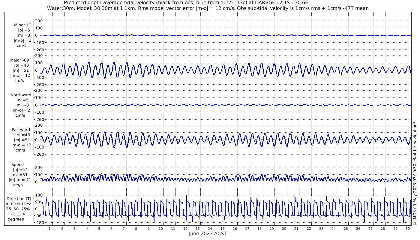Select day 10 on the date axis

(x=161, y=229)
